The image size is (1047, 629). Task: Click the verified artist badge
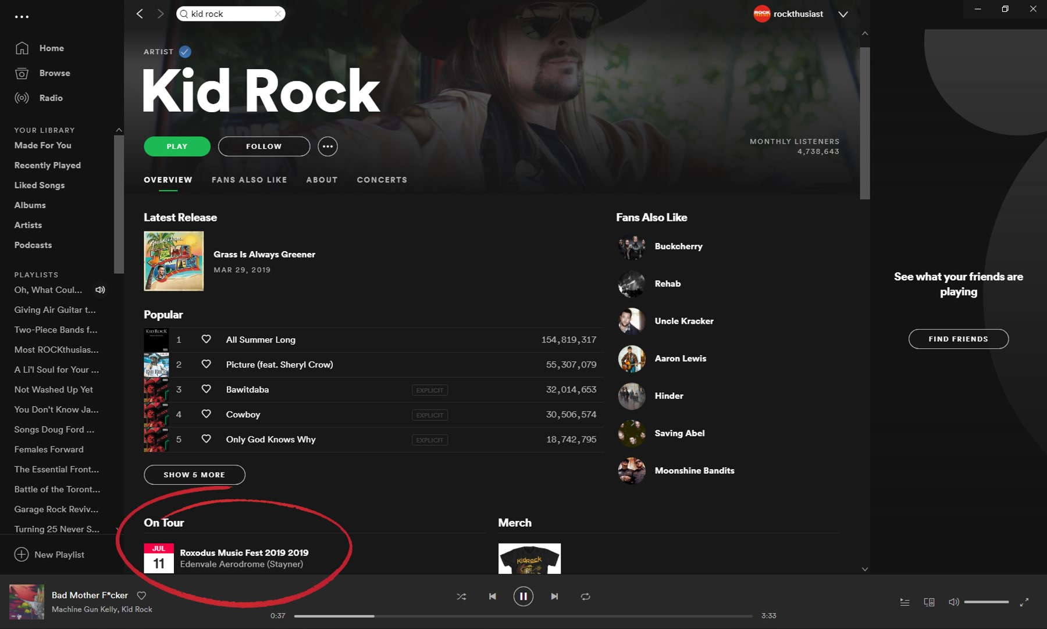pos(185,52)
